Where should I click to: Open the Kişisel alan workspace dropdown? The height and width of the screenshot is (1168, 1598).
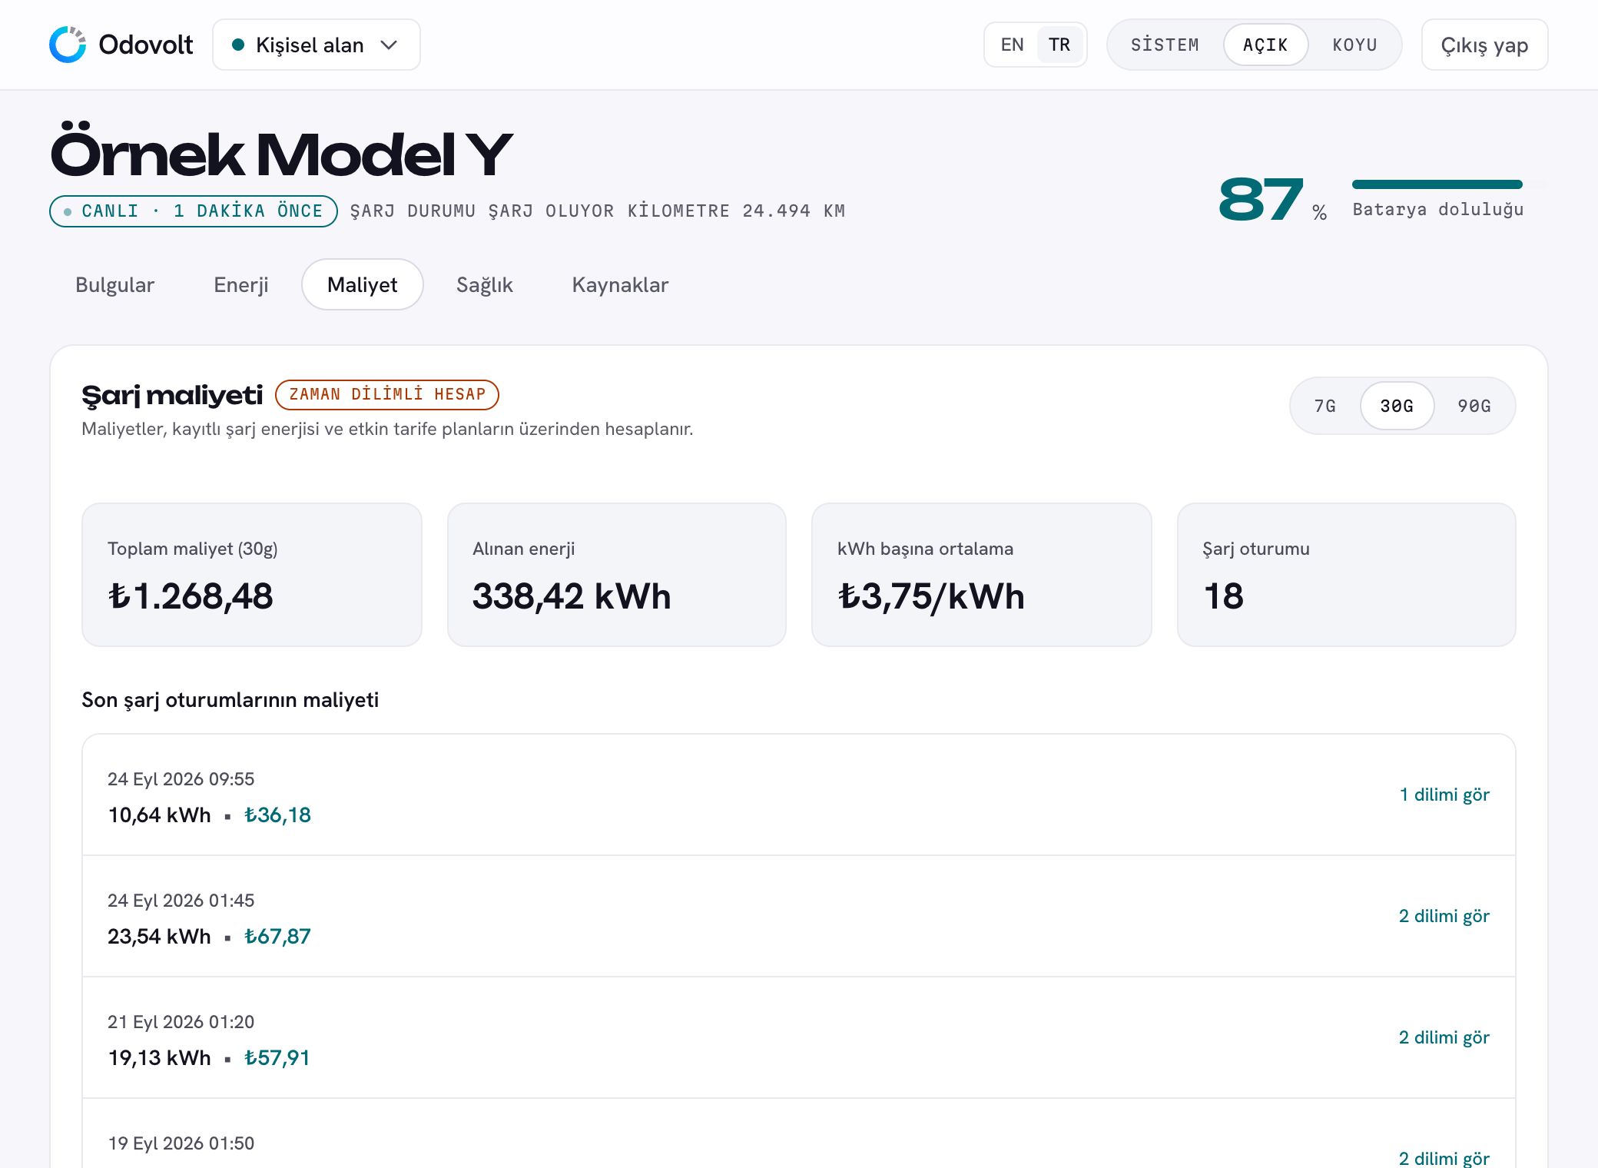tap(317, 45)
